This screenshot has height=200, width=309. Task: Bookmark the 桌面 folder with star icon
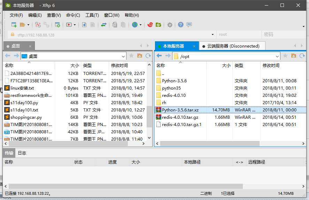pyautogui.click(x=131, y=56)
